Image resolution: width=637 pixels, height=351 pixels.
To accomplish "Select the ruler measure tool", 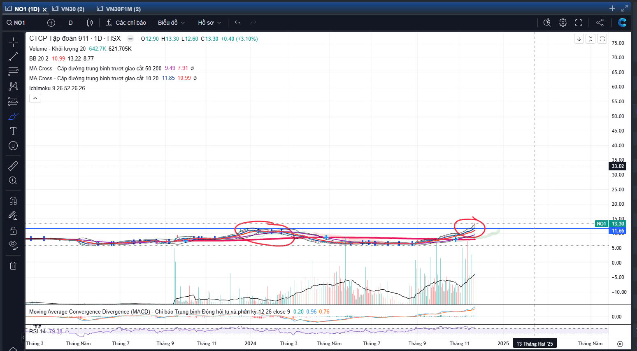I will 13,165.
